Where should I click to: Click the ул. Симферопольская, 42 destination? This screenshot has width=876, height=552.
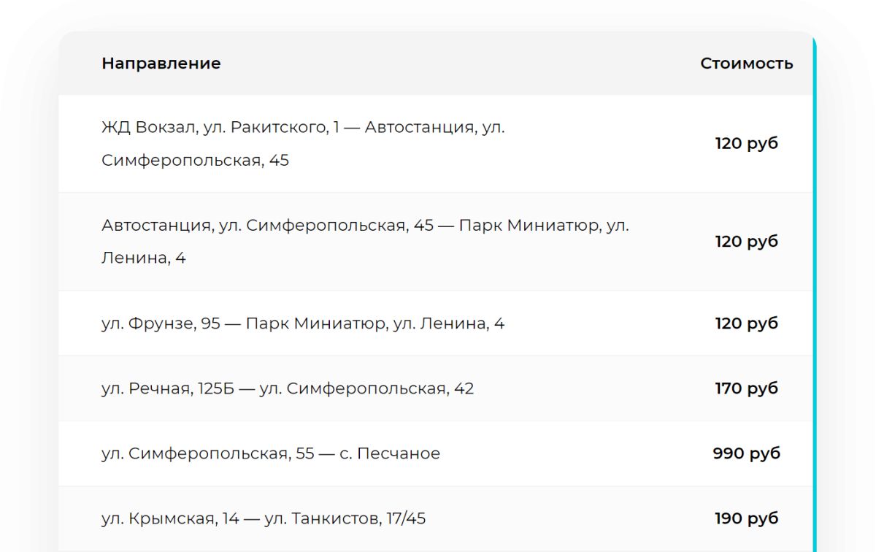366,388
